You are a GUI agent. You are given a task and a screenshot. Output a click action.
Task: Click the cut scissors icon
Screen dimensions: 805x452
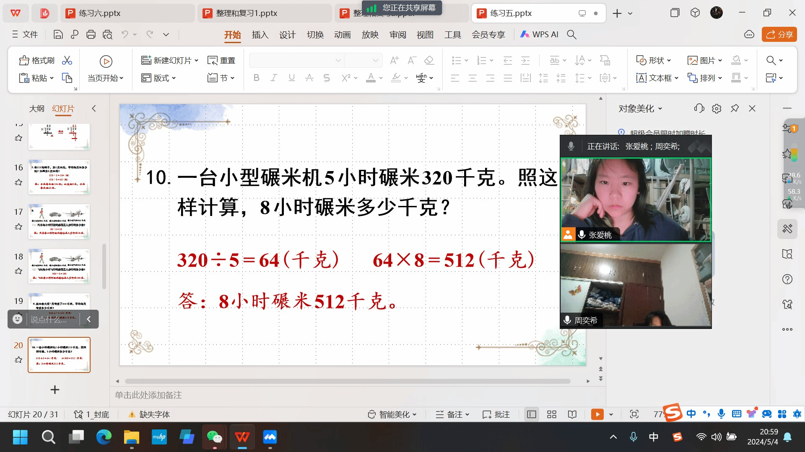(67, 61)
